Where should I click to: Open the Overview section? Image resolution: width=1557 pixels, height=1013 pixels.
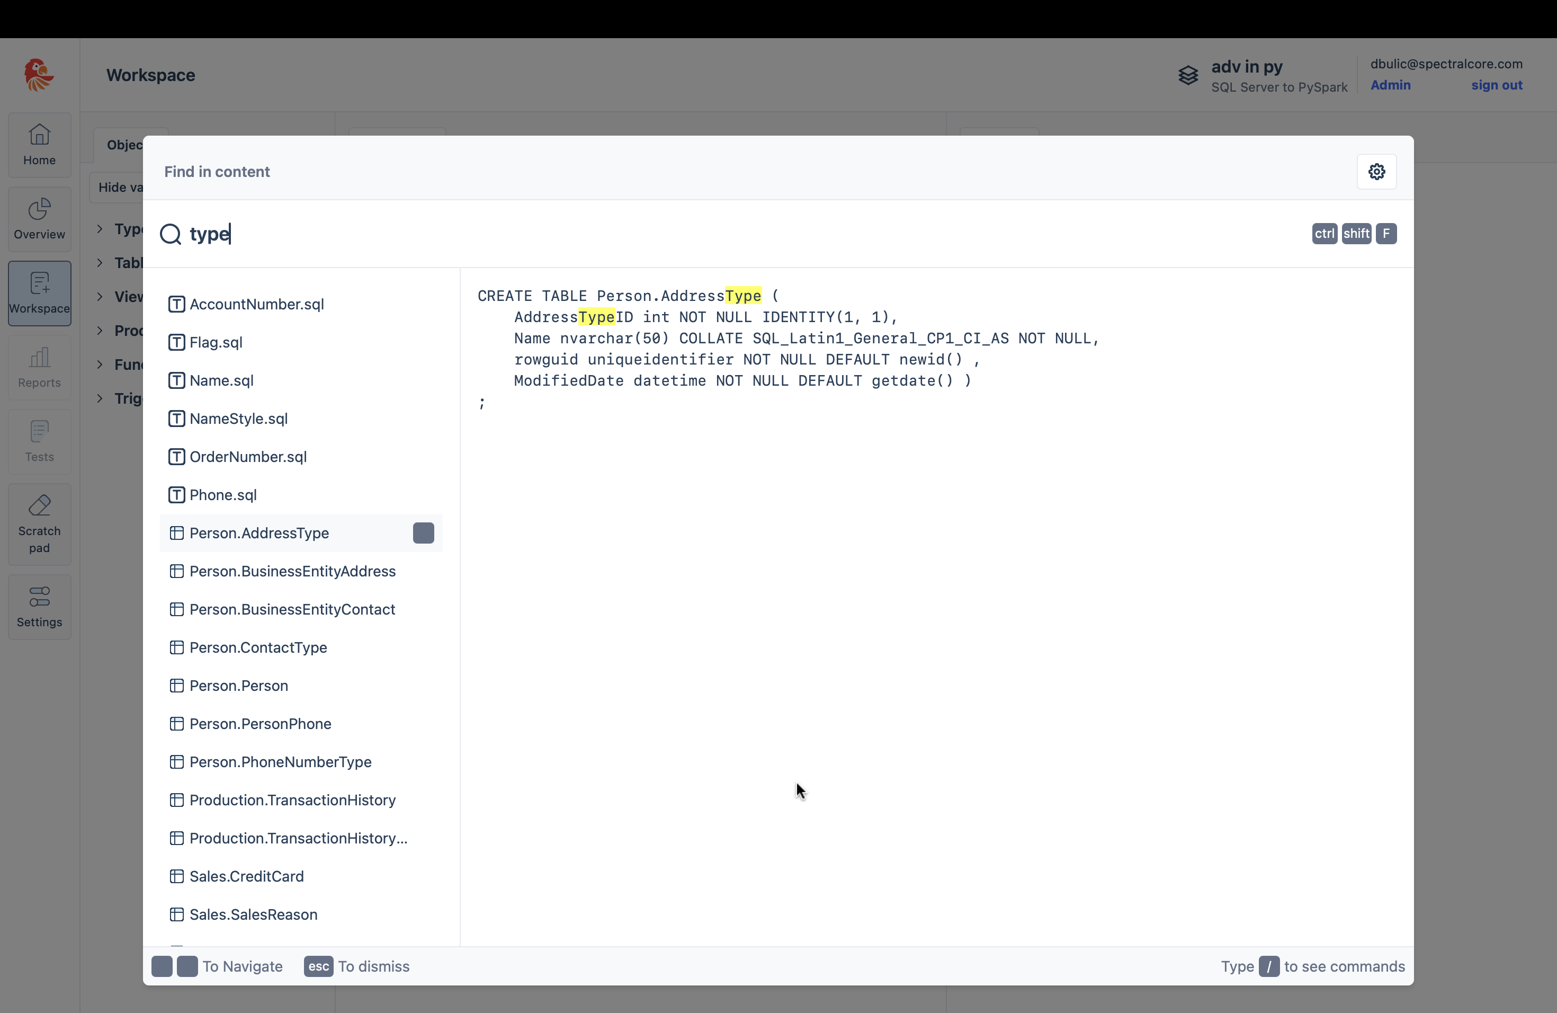(x=39, y=219)
